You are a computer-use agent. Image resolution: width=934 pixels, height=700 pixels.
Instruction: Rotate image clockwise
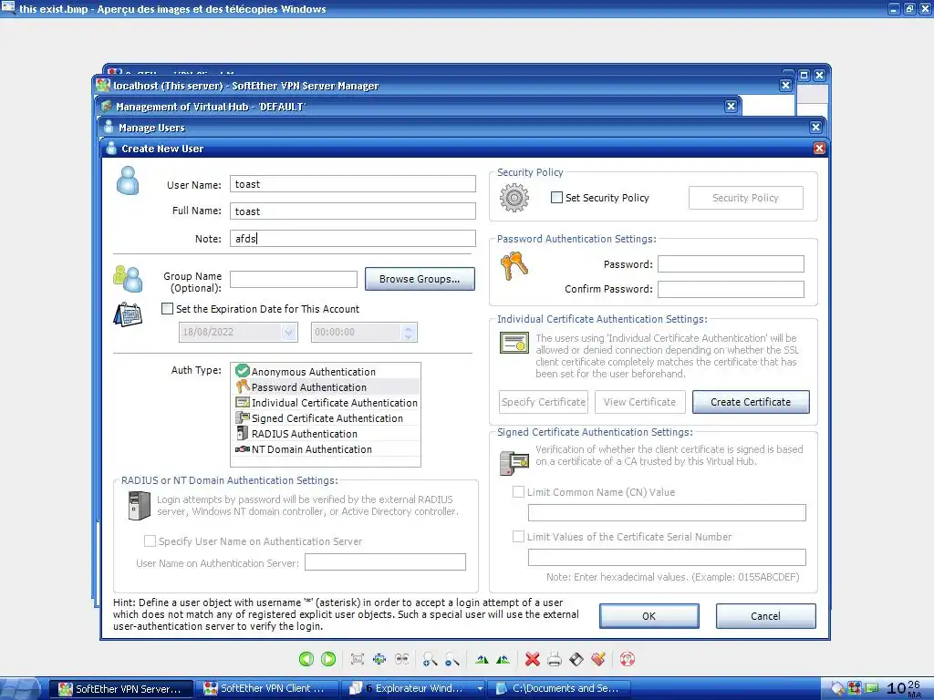click(x=482, y=659)
